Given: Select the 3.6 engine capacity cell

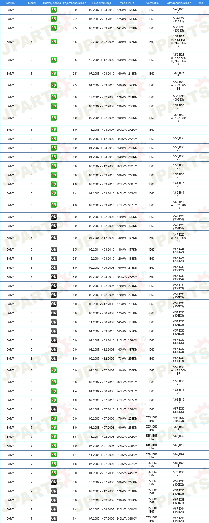Looking at the screenshot, I should tap(75, 437).
